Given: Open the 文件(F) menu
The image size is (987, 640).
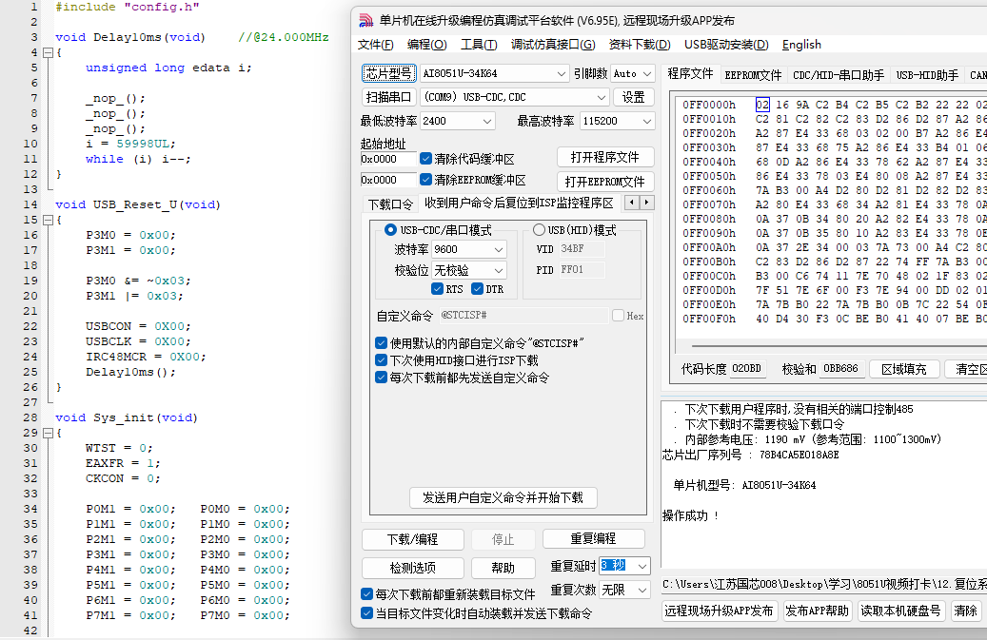Looking at the screenshot, I should [x=375, y=45].
